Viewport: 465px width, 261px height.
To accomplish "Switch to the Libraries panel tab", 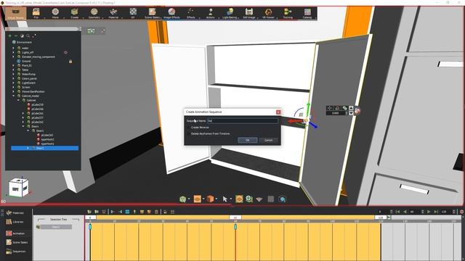I will pyautogui.click(x=15, y=222).
